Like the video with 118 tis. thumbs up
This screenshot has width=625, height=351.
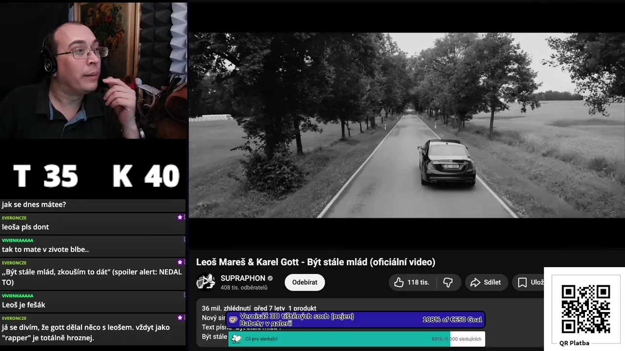click(412, 282)
